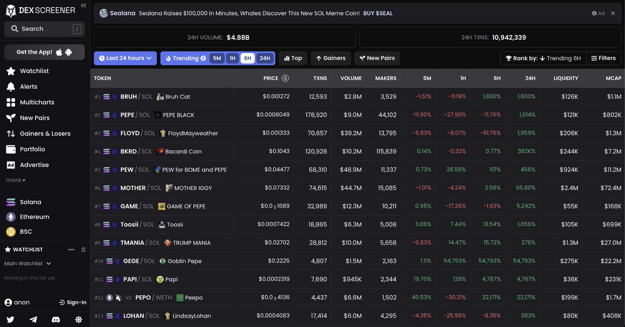The height and width of the screenshot is (327, 625).
Task: Toggle the price currency dollar icon
Action: pyautogui.click(x=285, y=78)
